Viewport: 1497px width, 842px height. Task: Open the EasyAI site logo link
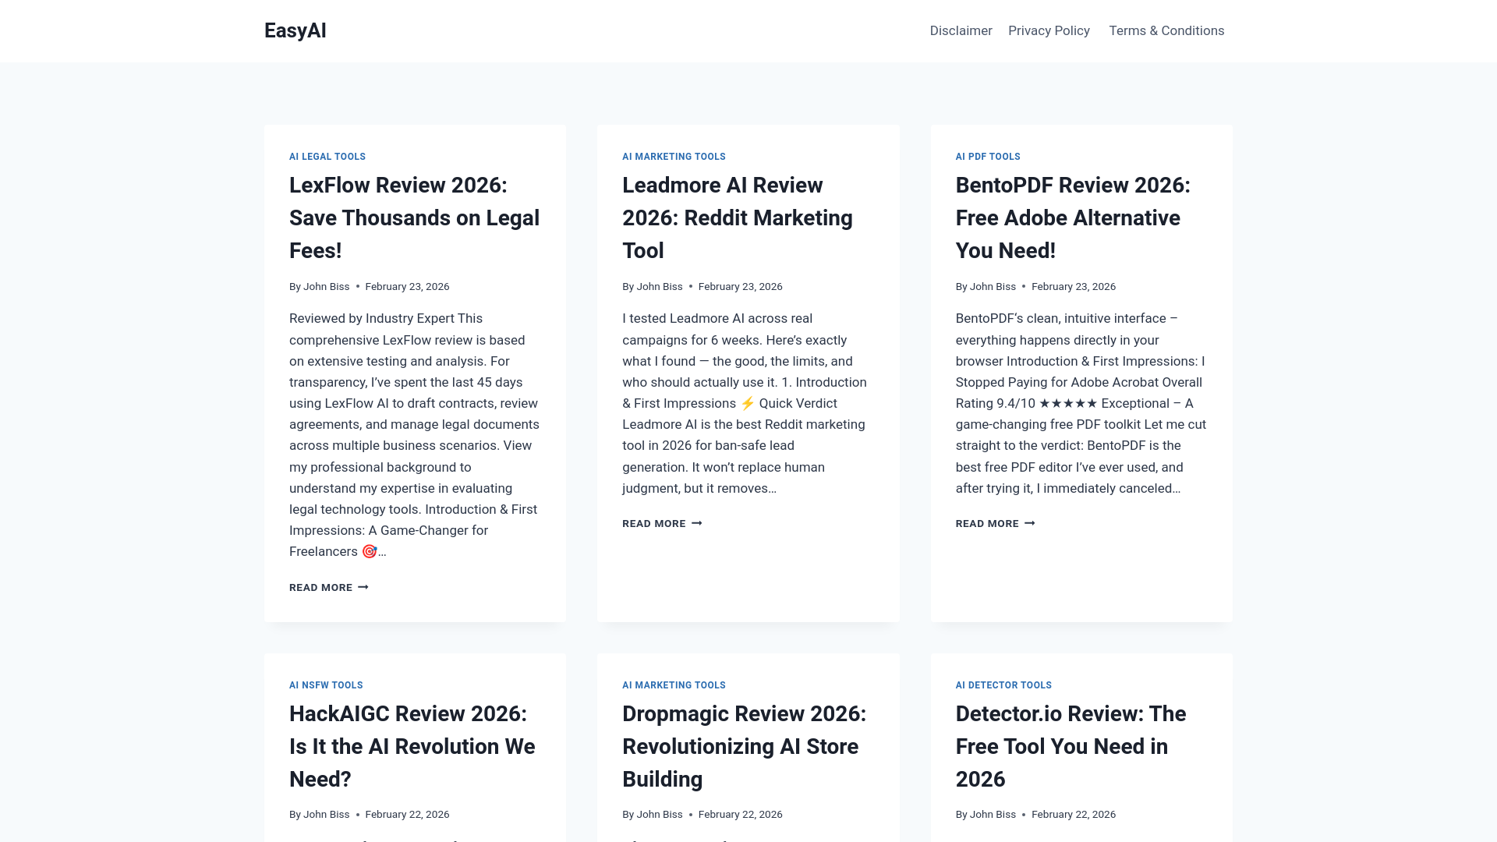tap(295, 30)
